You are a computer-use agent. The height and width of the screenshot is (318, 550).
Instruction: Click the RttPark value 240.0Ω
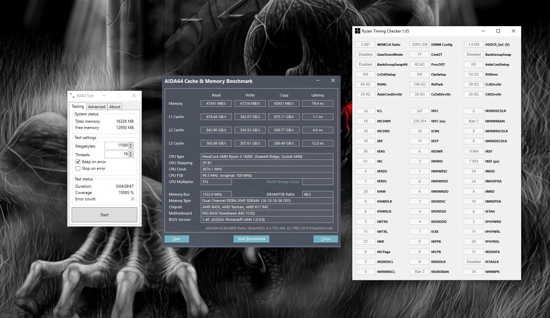420,84
